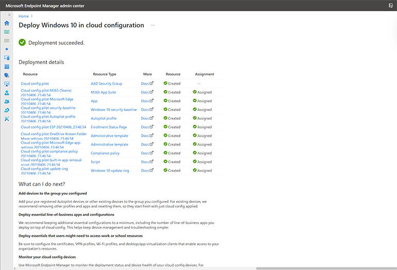Click feedback icon in top bar
The height and width of the screenshot is (270, 397).
click(391, 5)
